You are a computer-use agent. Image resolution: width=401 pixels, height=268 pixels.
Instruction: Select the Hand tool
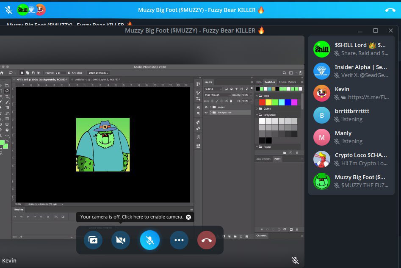(7, 130)
